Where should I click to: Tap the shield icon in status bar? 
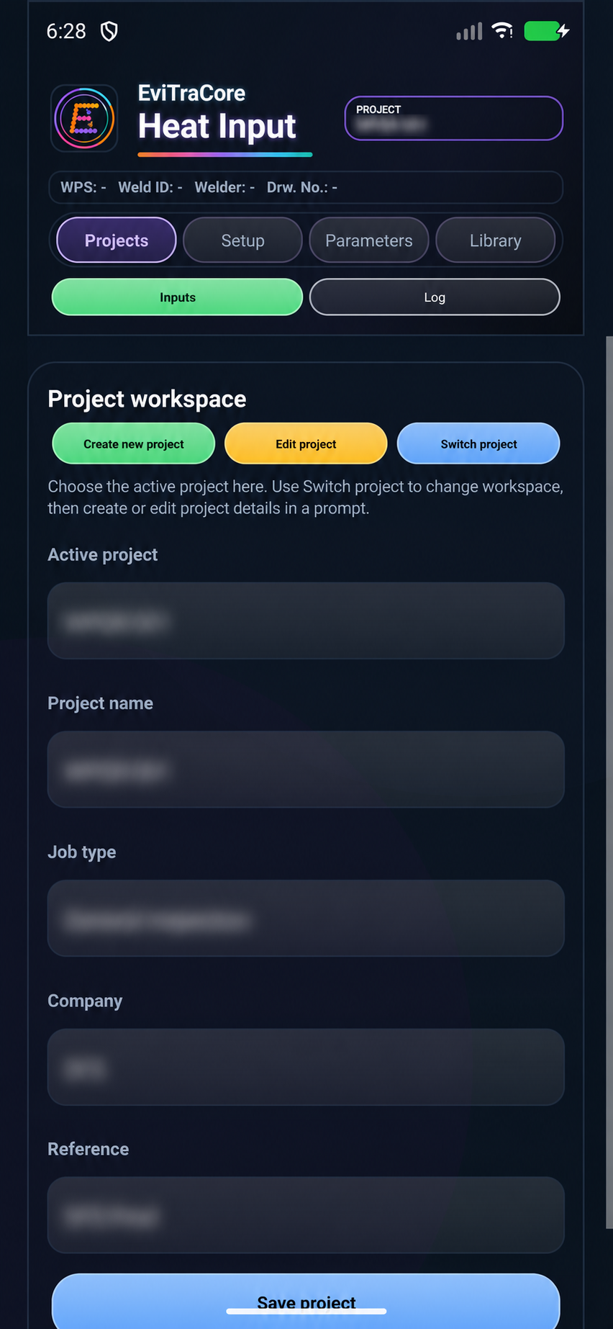coord(109,31)
